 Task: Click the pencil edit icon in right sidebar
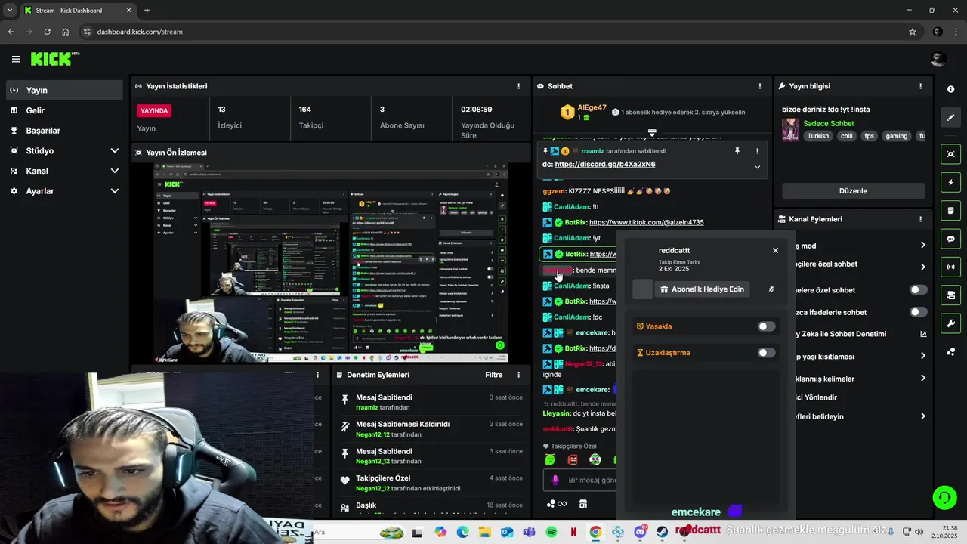[x=950, y=117]
